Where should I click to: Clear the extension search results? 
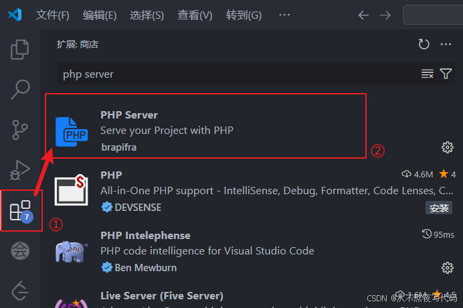[428, 74]
